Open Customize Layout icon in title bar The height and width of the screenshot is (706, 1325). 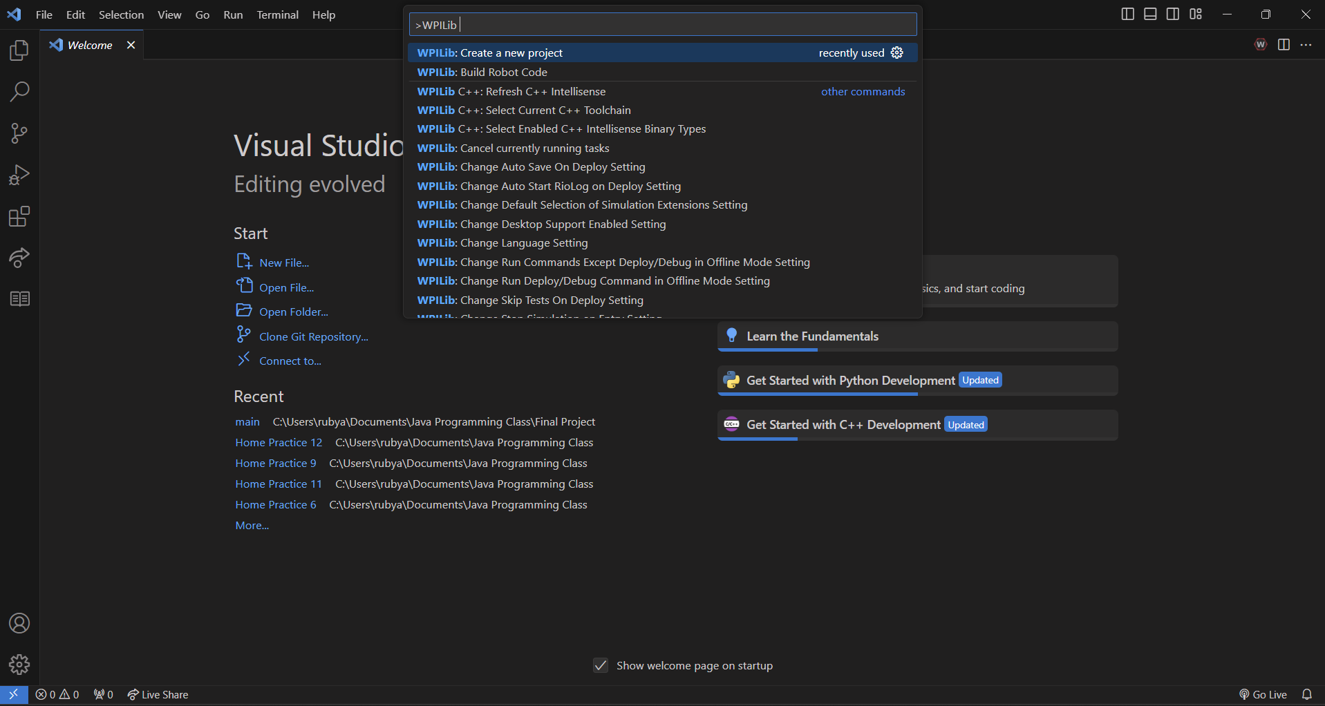pos(1196,15)
